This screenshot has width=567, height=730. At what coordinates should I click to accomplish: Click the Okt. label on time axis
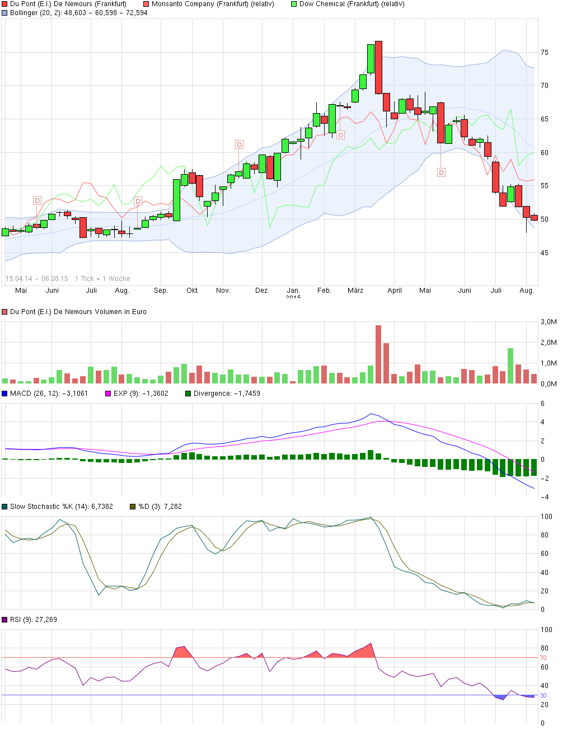coord(193,291)
